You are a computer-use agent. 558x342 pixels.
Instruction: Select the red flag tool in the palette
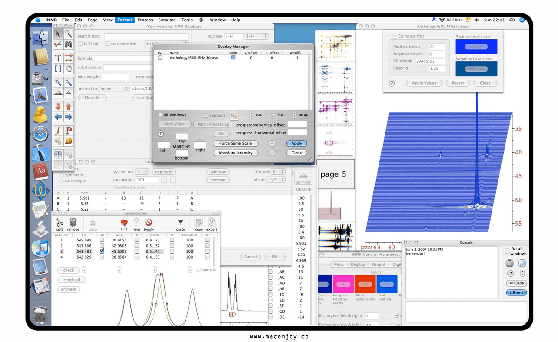coord(68,130)
